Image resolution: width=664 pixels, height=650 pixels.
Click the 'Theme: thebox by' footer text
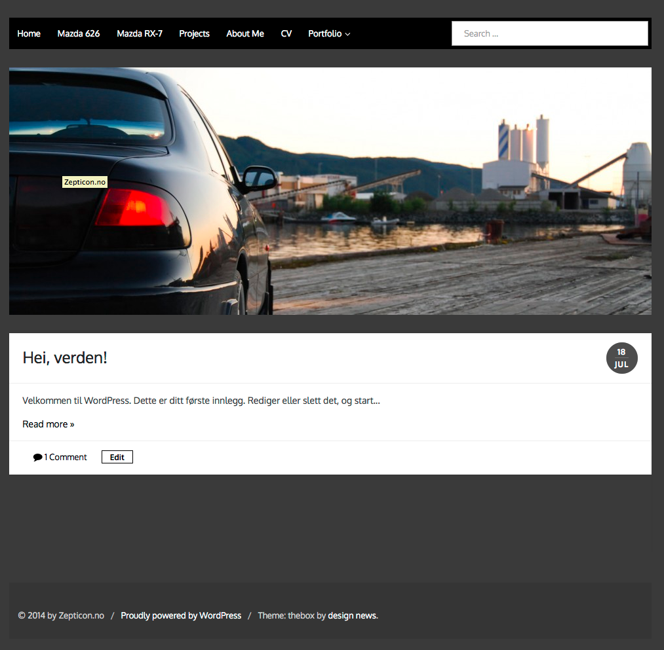click(291, 615)
